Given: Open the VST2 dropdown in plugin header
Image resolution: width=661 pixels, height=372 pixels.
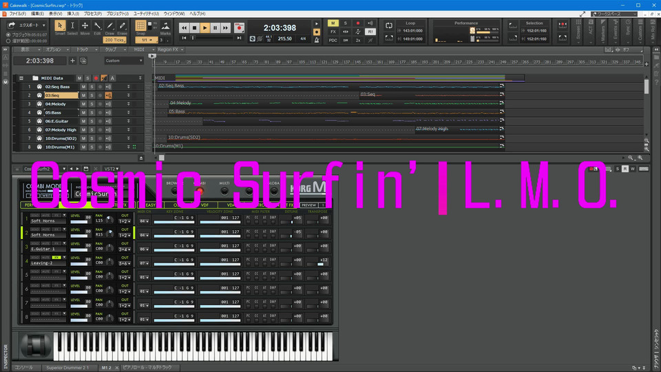Looking at the screenshot, I should pyautogui.click(x=112, y=169).
